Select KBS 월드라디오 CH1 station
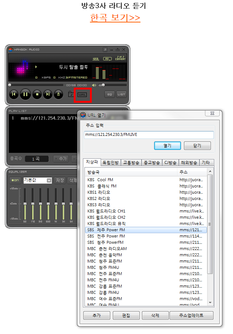Viewport: 233px width, 334px height. coord(146,211)
